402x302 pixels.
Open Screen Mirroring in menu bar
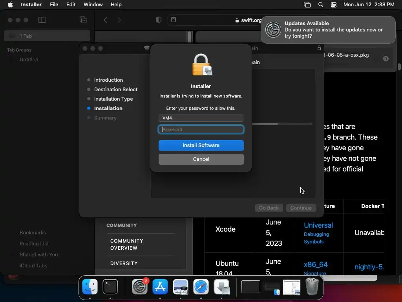[307, 5]
